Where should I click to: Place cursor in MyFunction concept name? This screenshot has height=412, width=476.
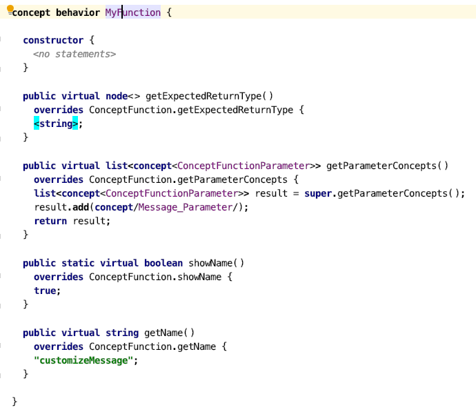(132, 12)
